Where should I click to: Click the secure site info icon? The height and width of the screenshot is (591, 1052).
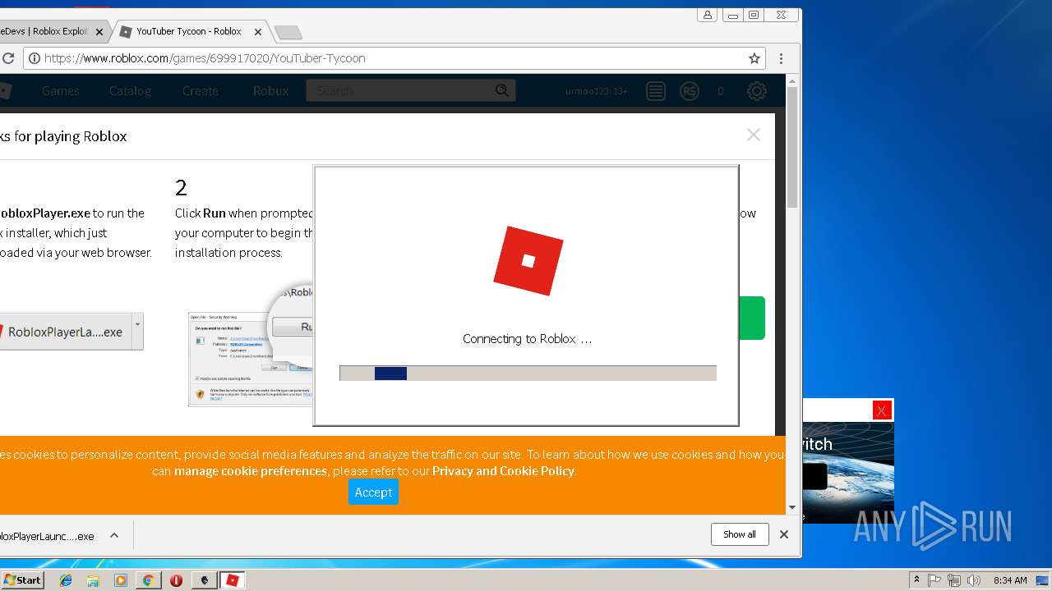click(x=33, y=58)
